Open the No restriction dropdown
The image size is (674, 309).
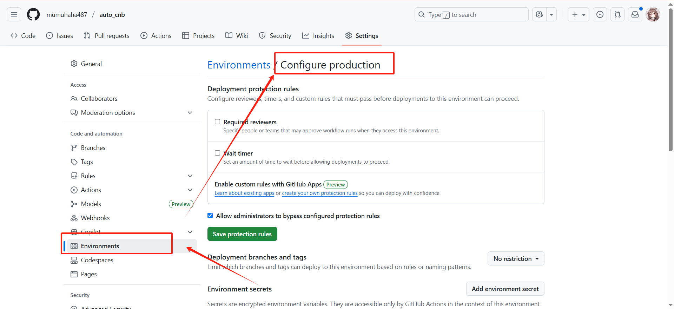click(516, 259)
